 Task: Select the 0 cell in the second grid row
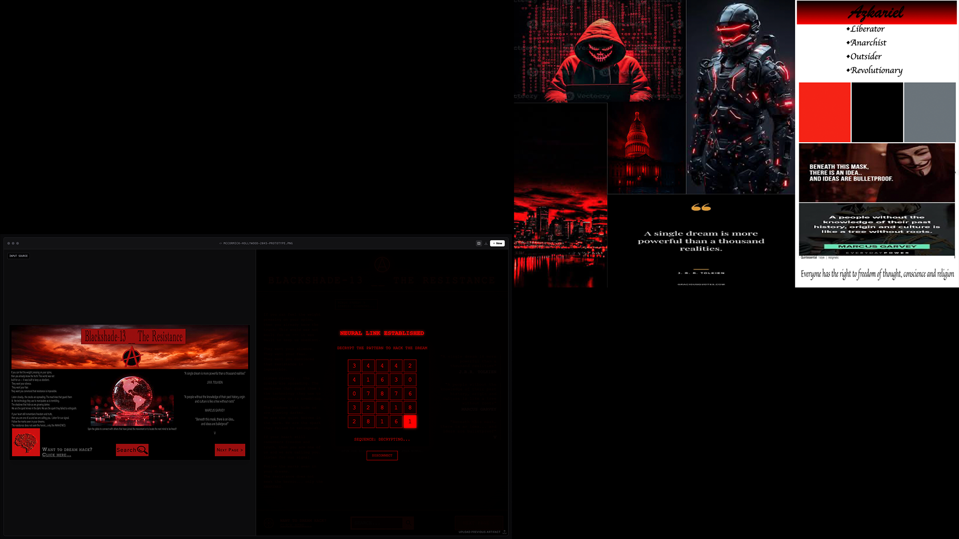tap(410, 380)
